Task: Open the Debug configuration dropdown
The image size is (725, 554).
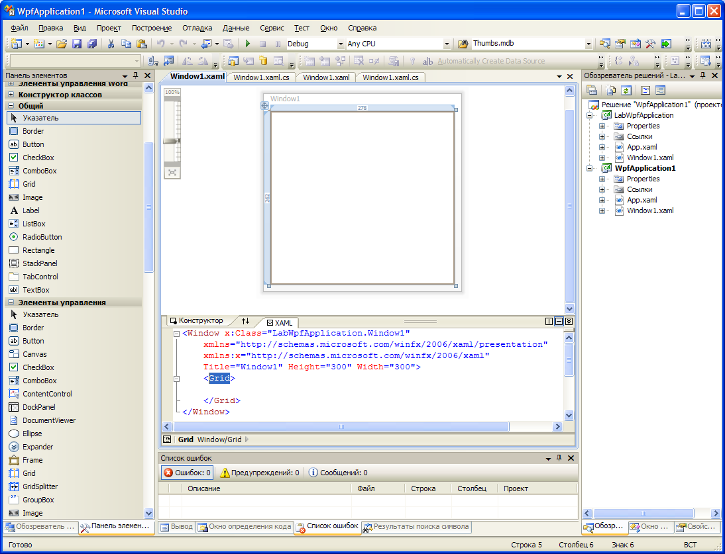Action: (341, 44)
